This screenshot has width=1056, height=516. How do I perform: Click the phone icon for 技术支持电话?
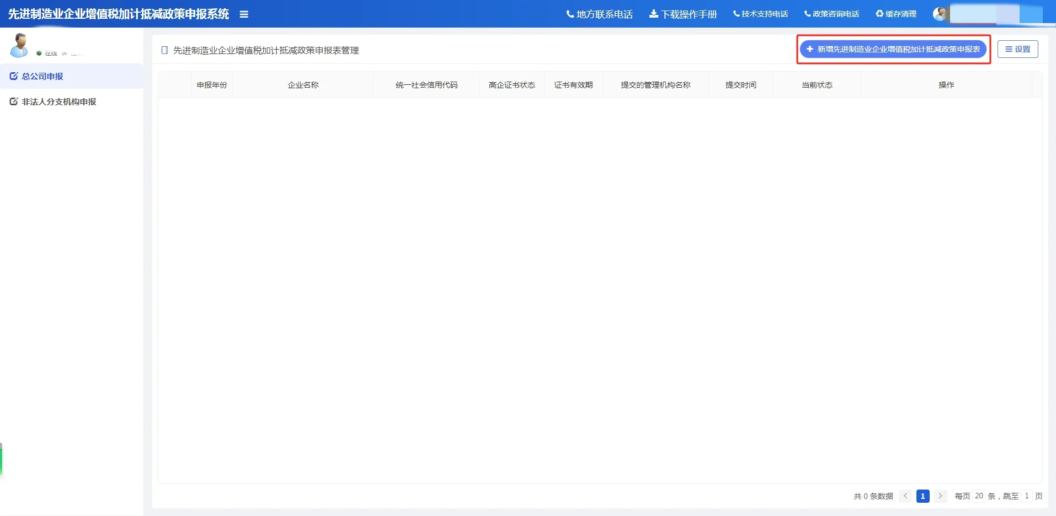coord(736,14)
